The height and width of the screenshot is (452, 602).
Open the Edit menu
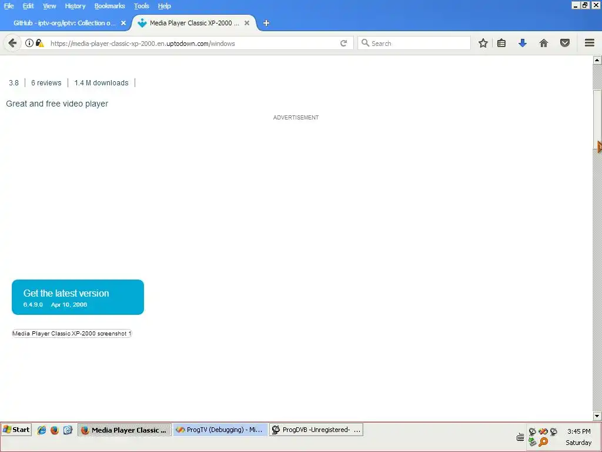28,6
